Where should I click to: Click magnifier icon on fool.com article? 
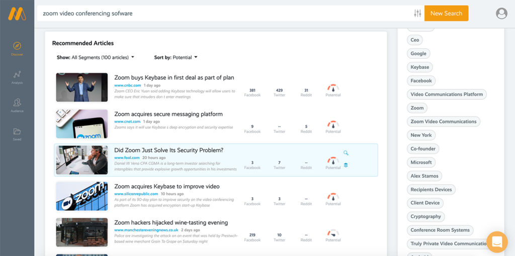pyautogui.click(x=346, y=153)
